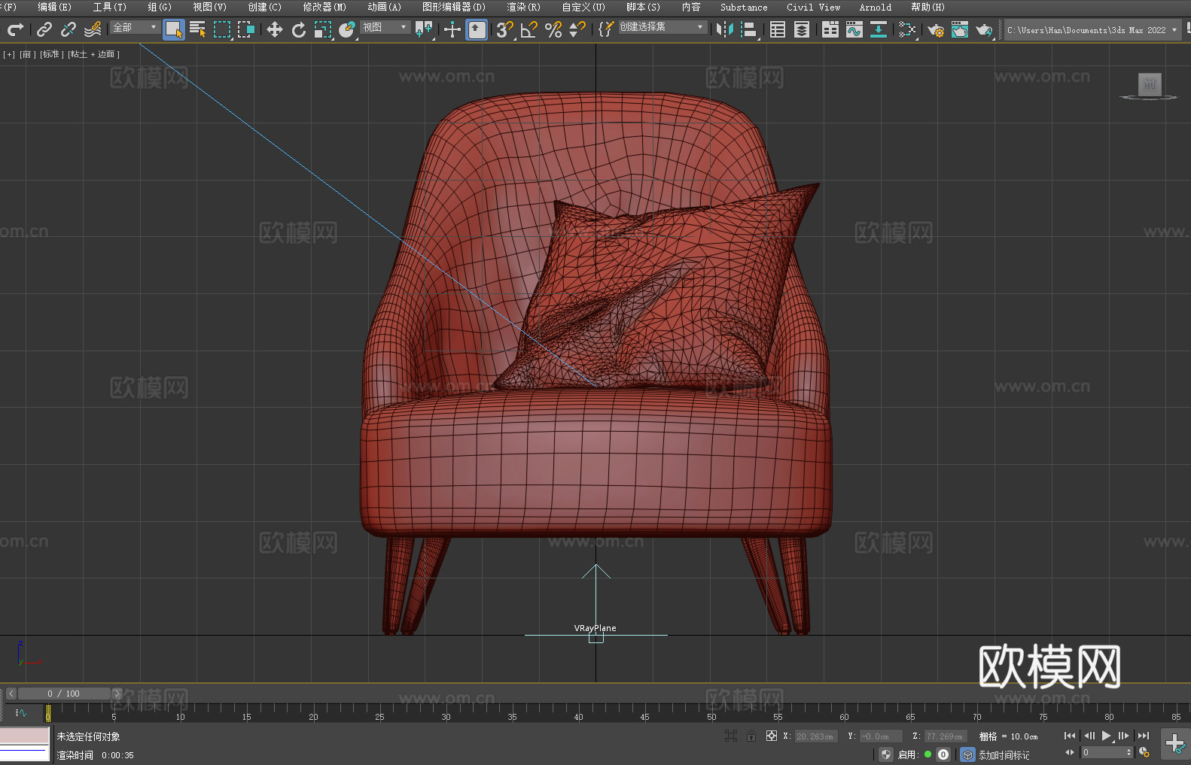Open the 创建选择集 named selection dropdown
The image size is (1191, 765).
click(663, 27)
